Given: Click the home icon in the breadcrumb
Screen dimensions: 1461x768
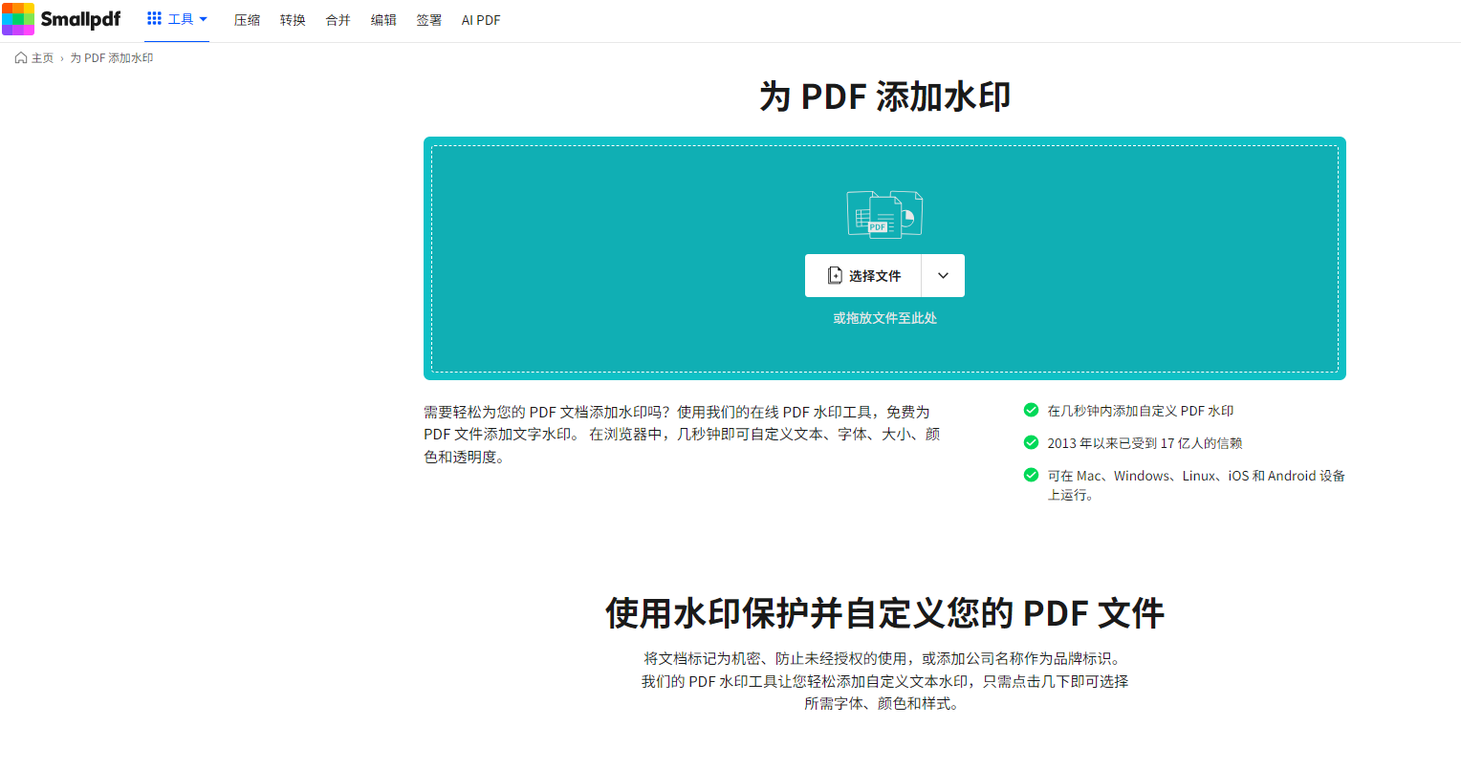Looking at the screenshot, I should click(21, 58).
